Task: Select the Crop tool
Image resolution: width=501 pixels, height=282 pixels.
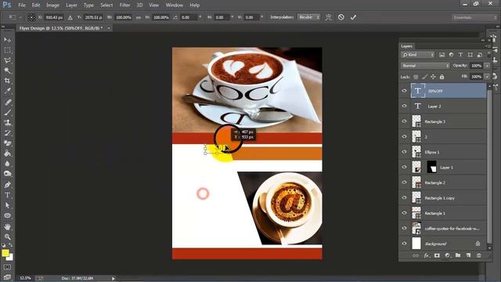Action: point(7,81)
